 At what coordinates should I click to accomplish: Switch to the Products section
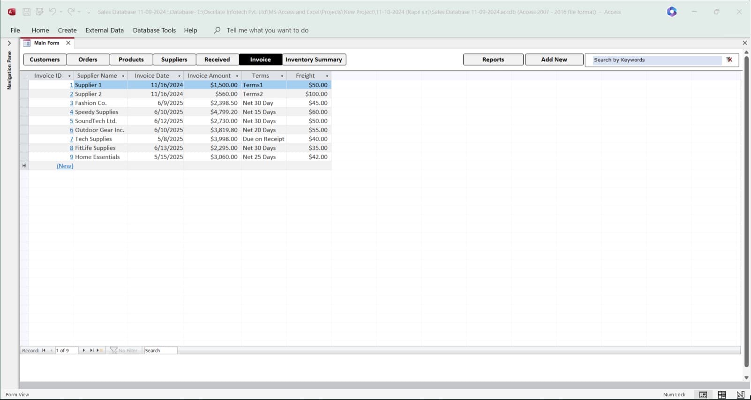[x=131, y=59]
